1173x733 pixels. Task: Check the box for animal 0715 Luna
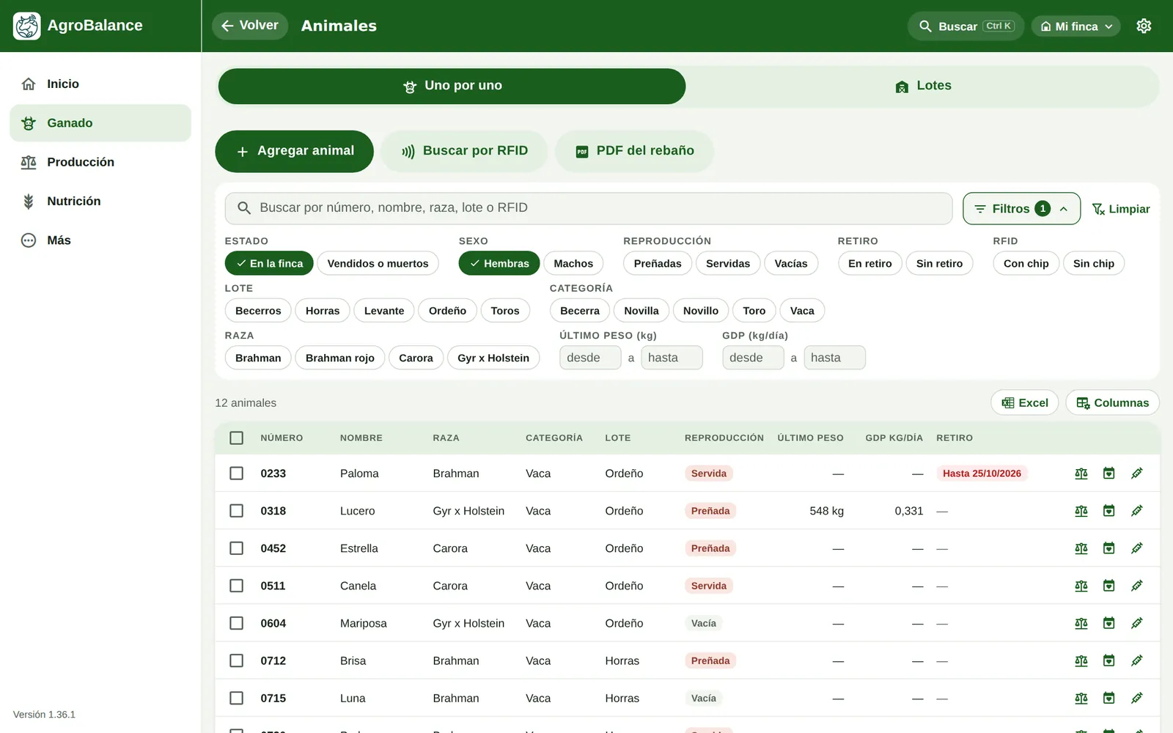pos(236,699)
